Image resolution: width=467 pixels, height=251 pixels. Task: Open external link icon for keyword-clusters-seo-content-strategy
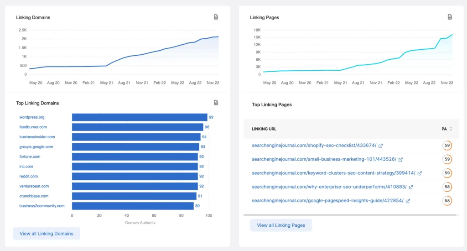coord(420,173)
